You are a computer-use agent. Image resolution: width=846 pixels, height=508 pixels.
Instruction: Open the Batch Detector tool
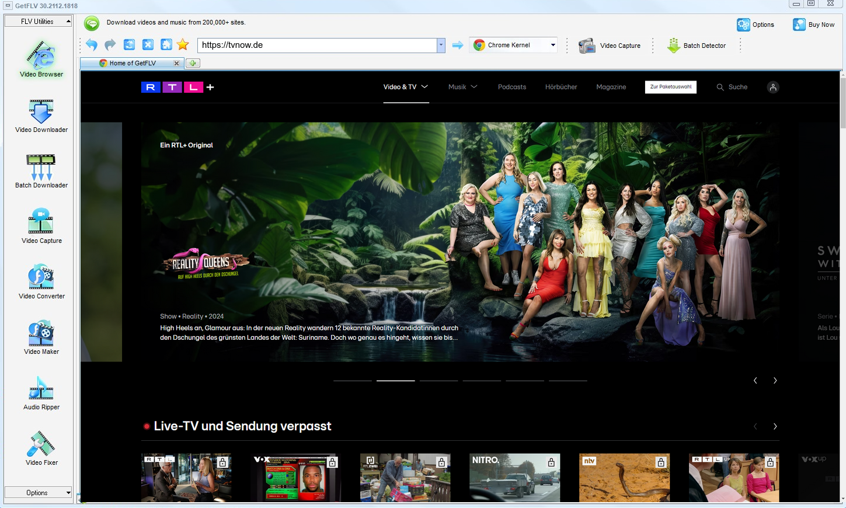point(697,46)
